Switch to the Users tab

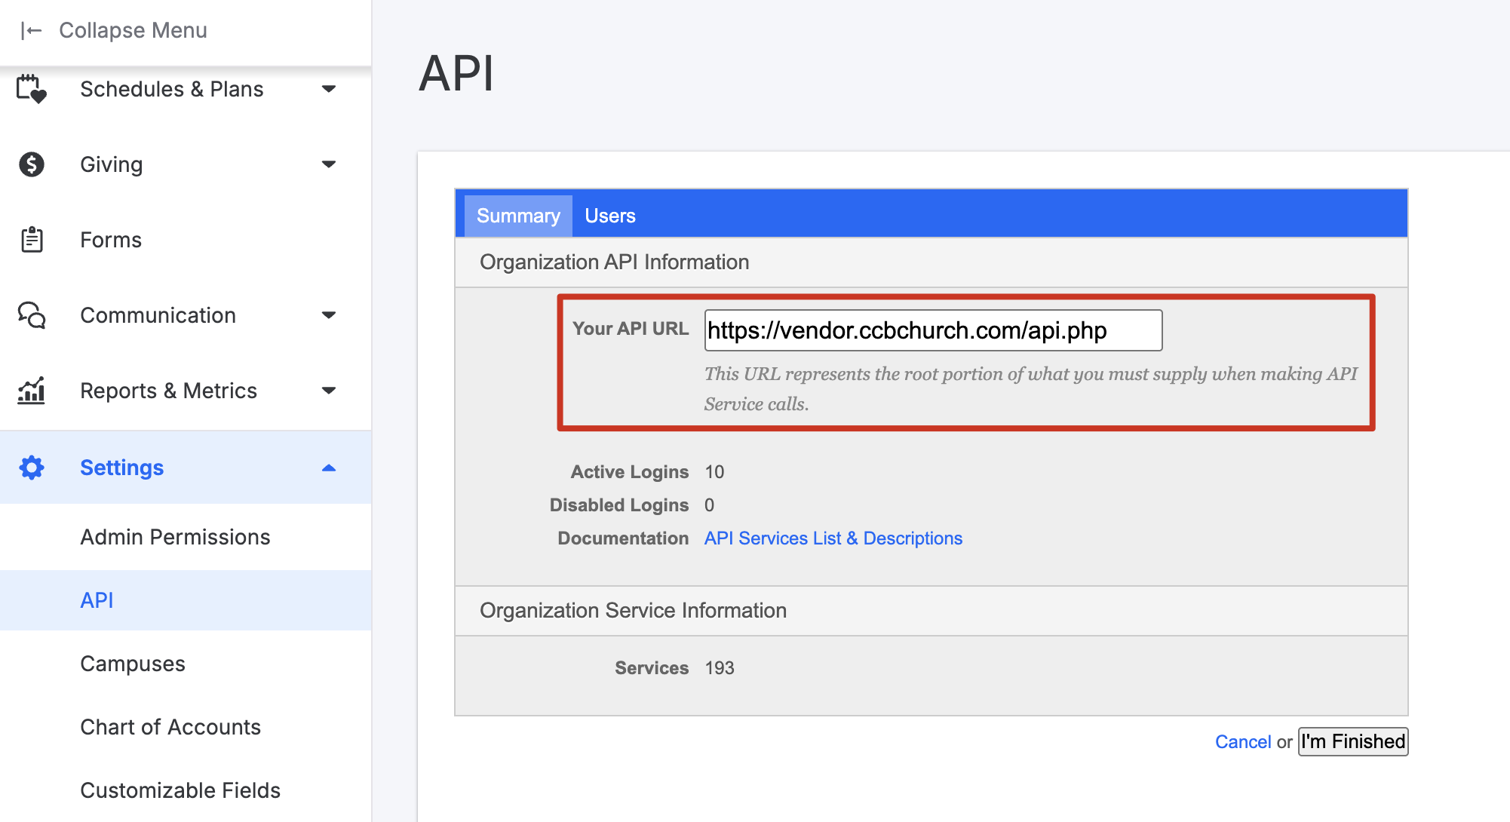(x=610, y=216)
